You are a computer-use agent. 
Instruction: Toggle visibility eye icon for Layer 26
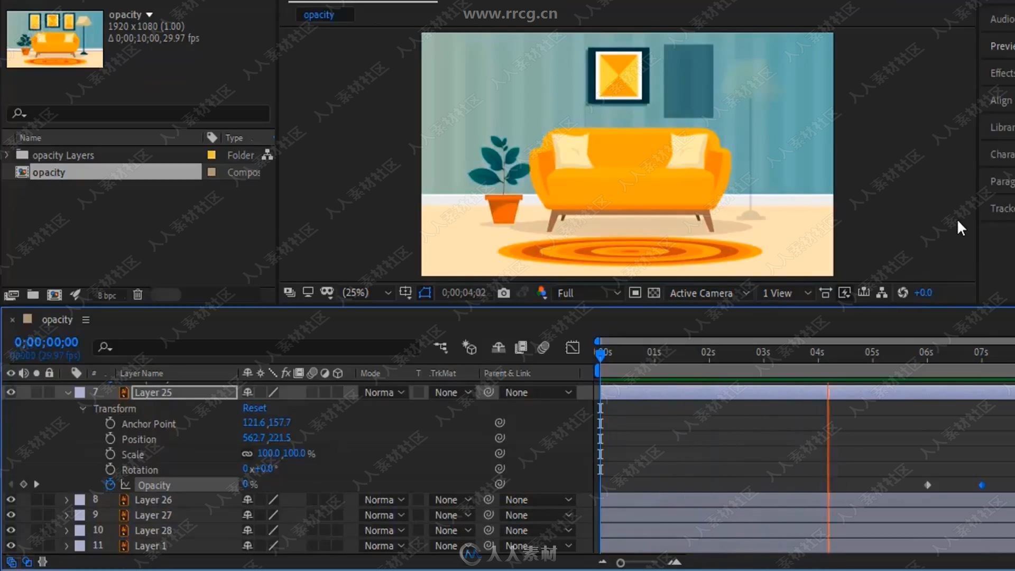coord(10,499)
